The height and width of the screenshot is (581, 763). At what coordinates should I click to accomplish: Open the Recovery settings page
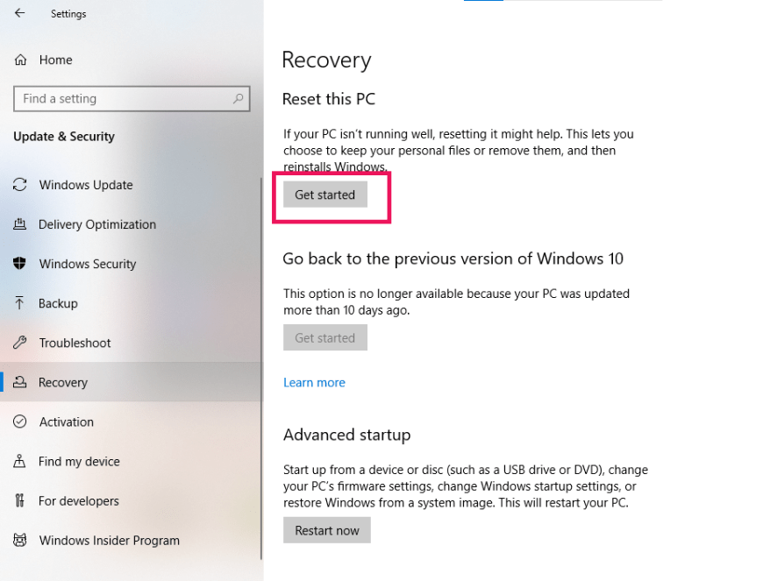(63, 382)
